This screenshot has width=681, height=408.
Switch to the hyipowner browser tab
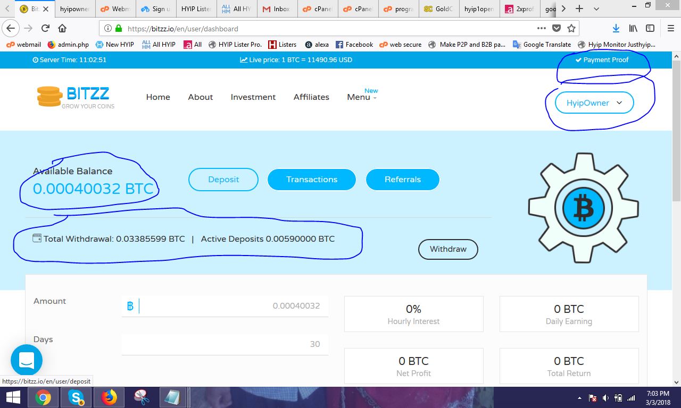click(x=75, y=9)
